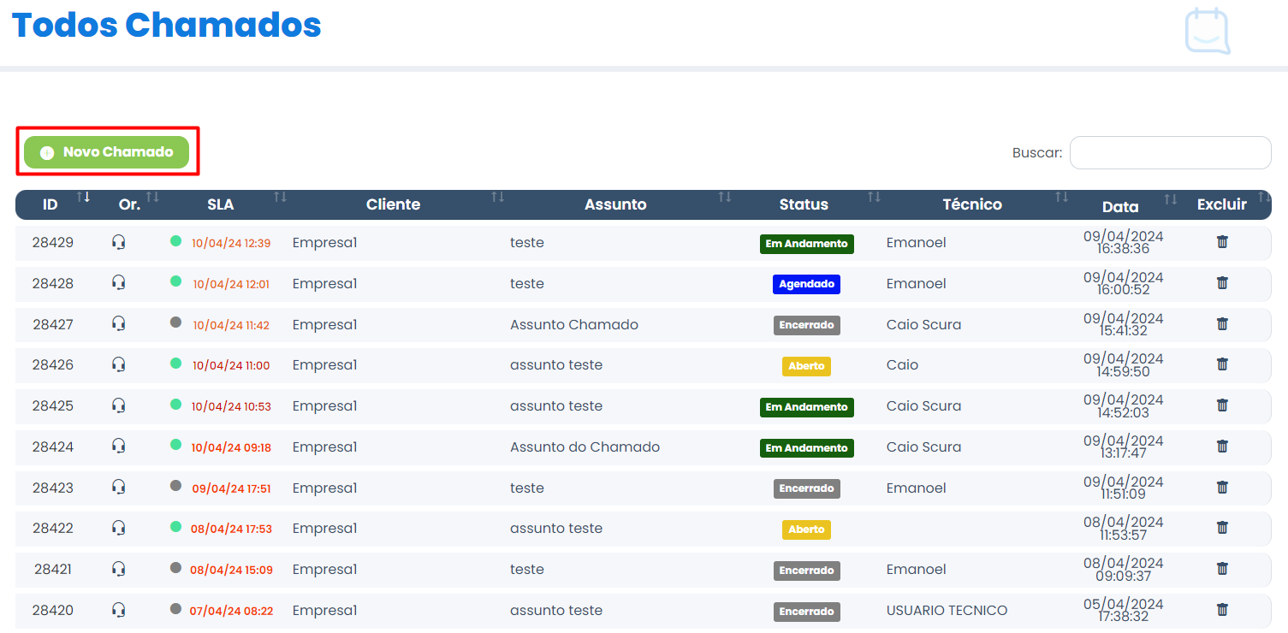Click the green SLA dot of ticket 28429

(x=176, y=240)
